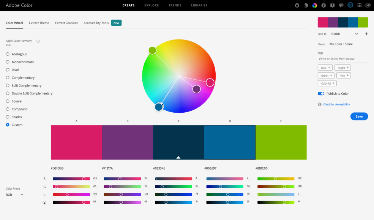Click the Tags input field
374x220 pixels.
pos(342,59)
